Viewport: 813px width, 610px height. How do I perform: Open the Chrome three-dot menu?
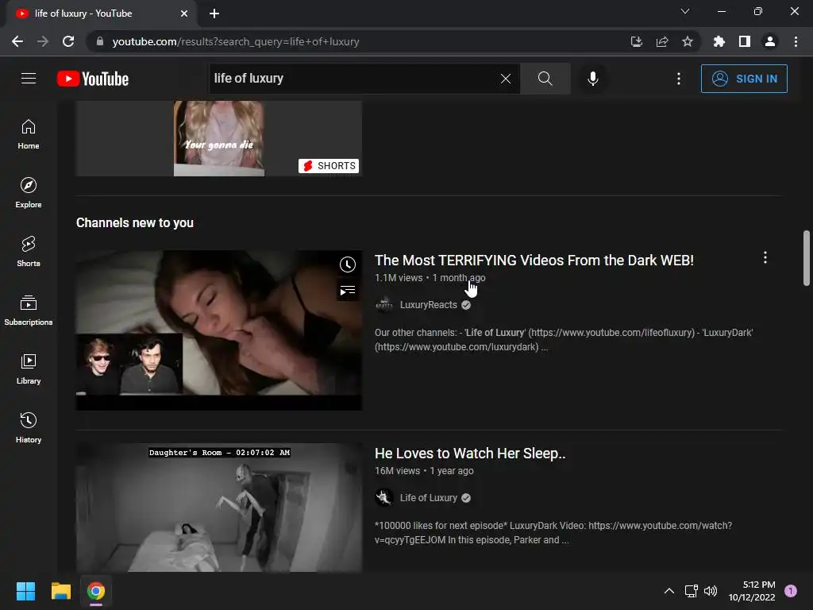click(796, 41)
